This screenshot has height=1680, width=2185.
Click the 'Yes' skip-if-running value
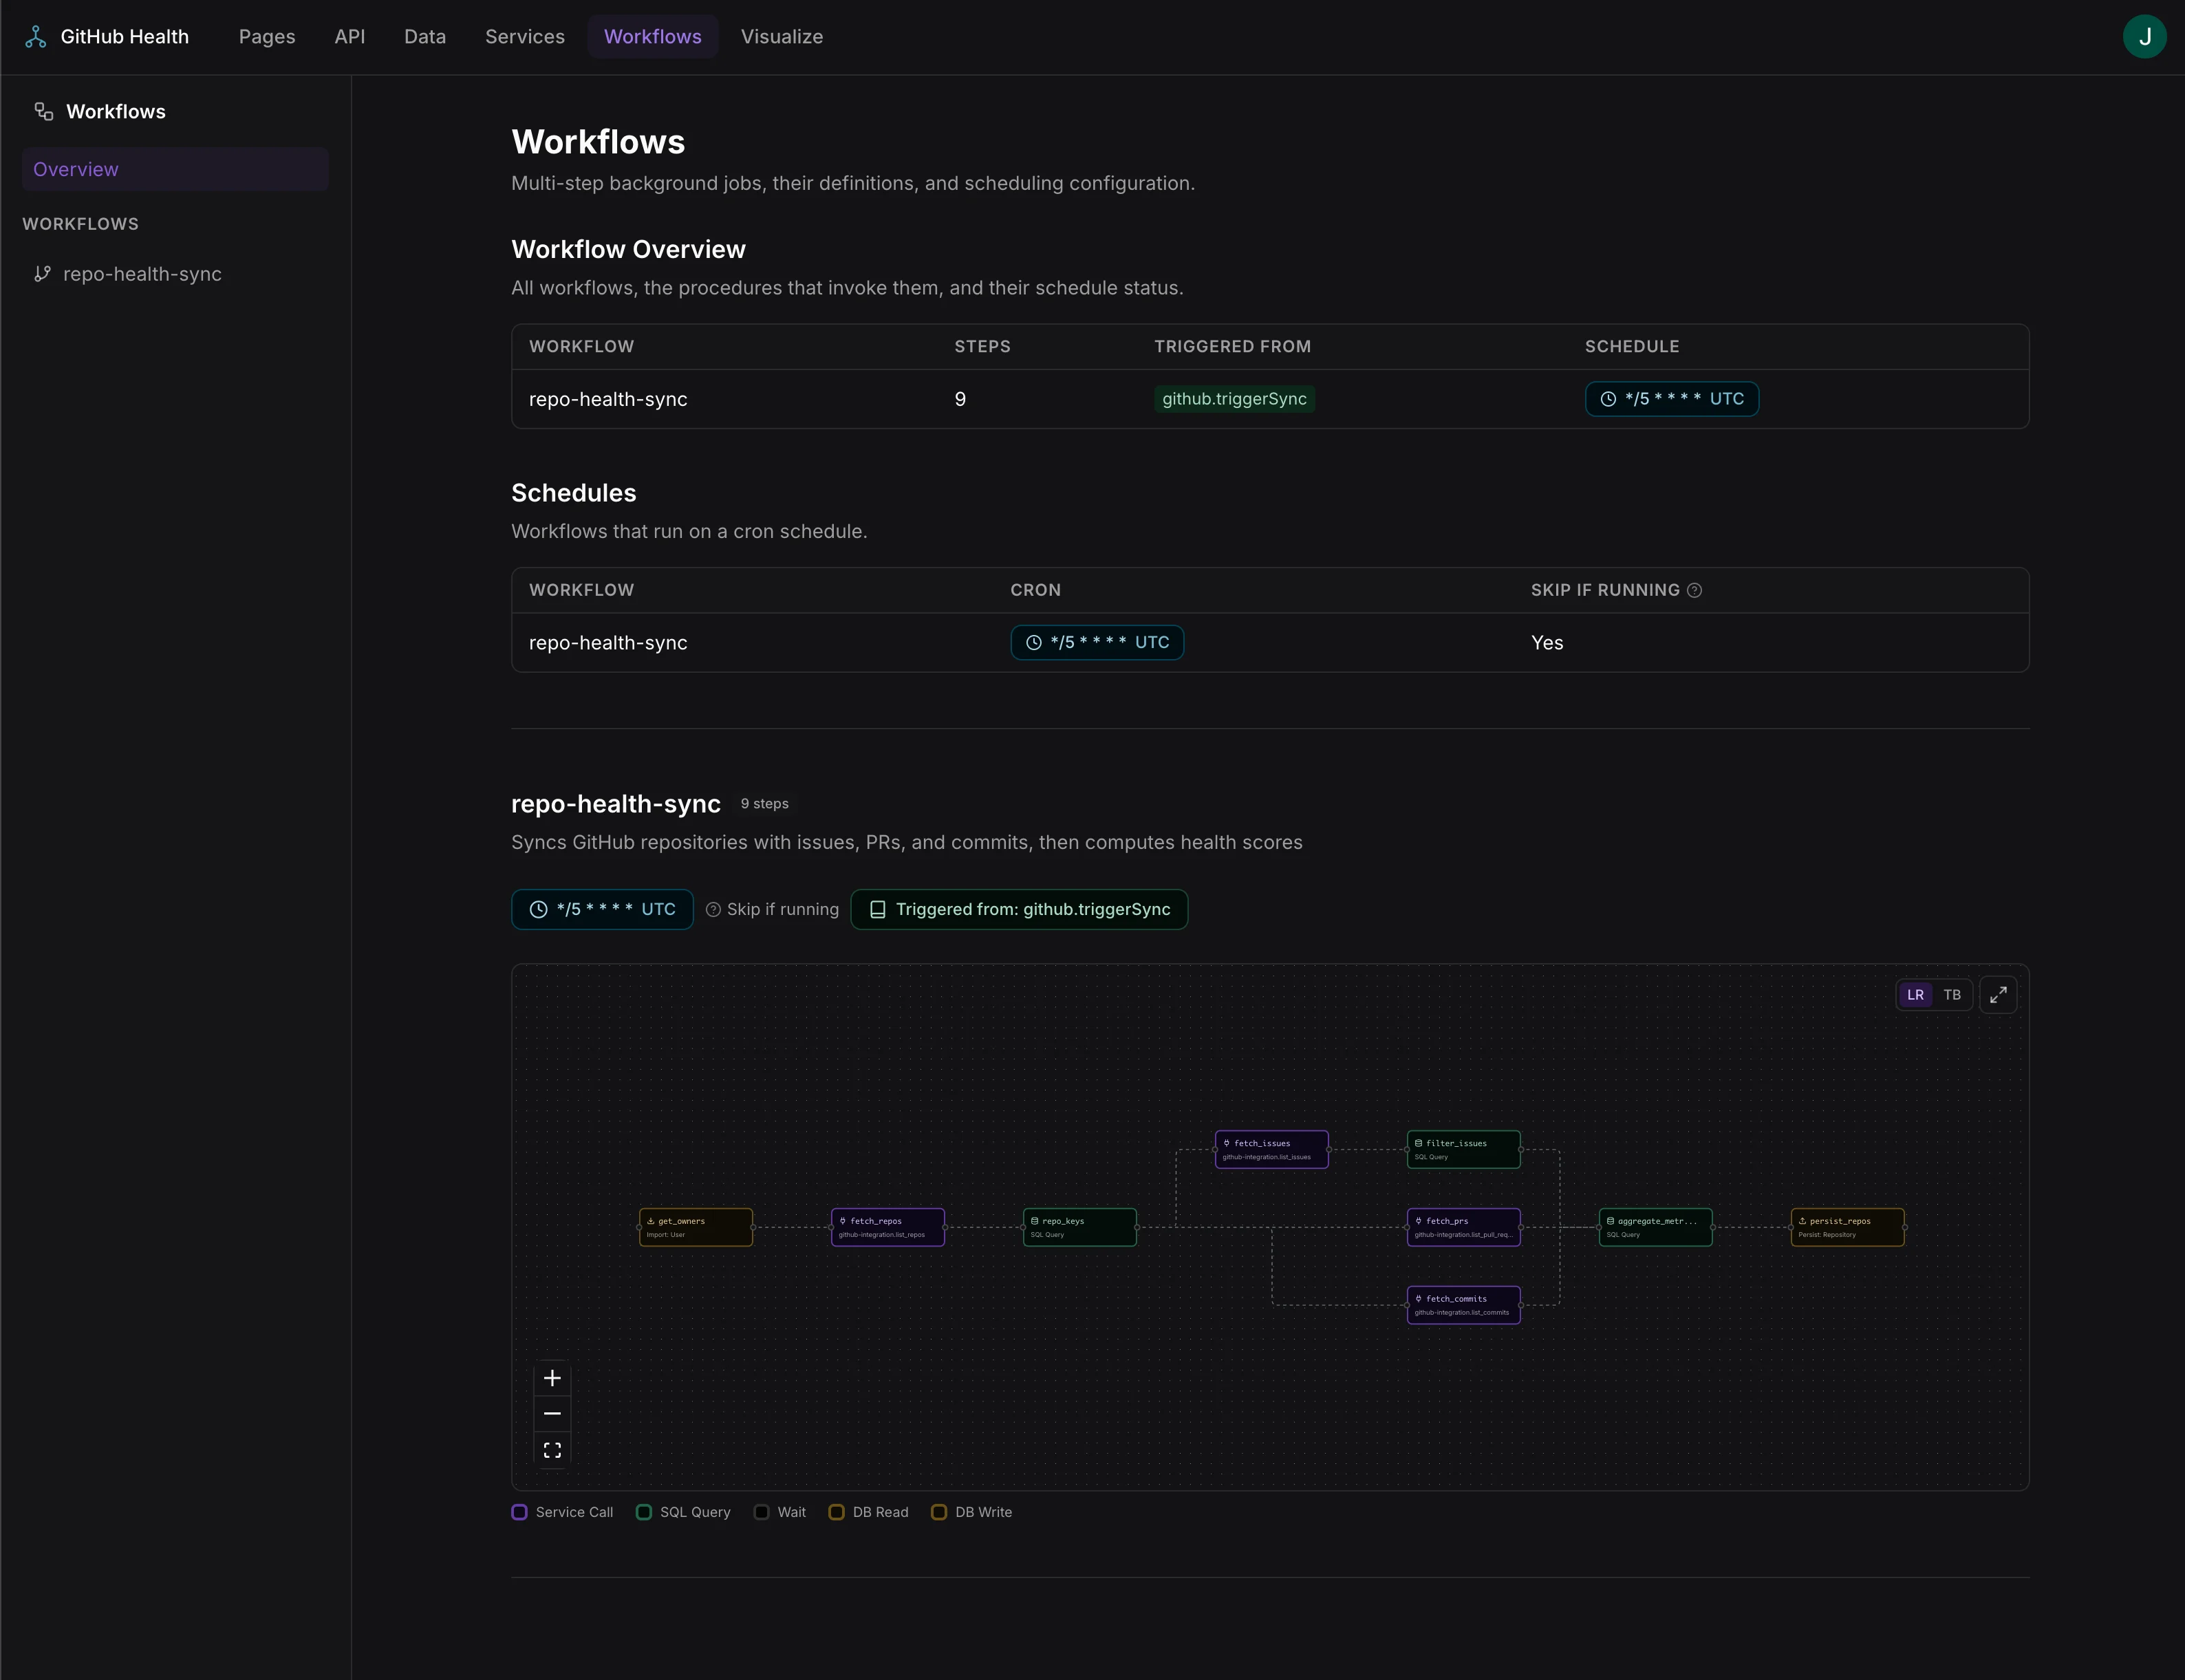click(x=1547, y=643)
